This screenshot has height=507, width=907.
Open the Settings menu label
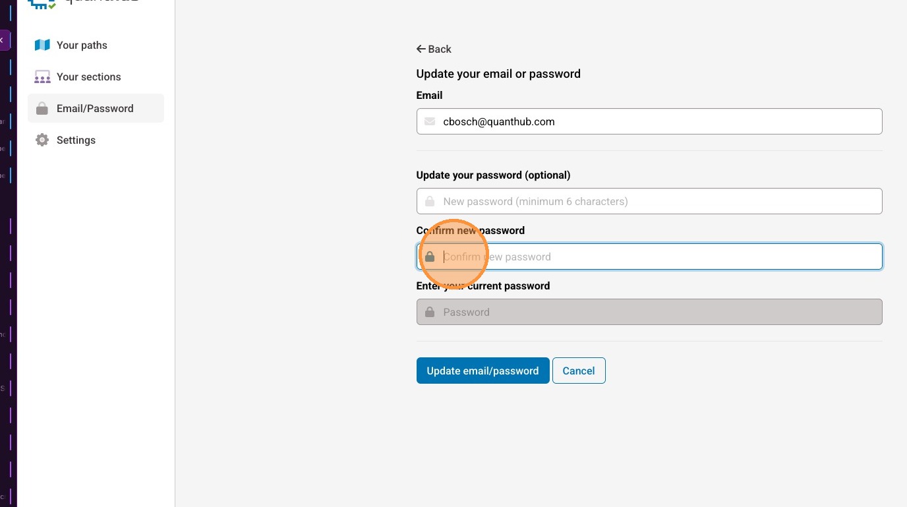pyautogui.click(x=76, y=140)
